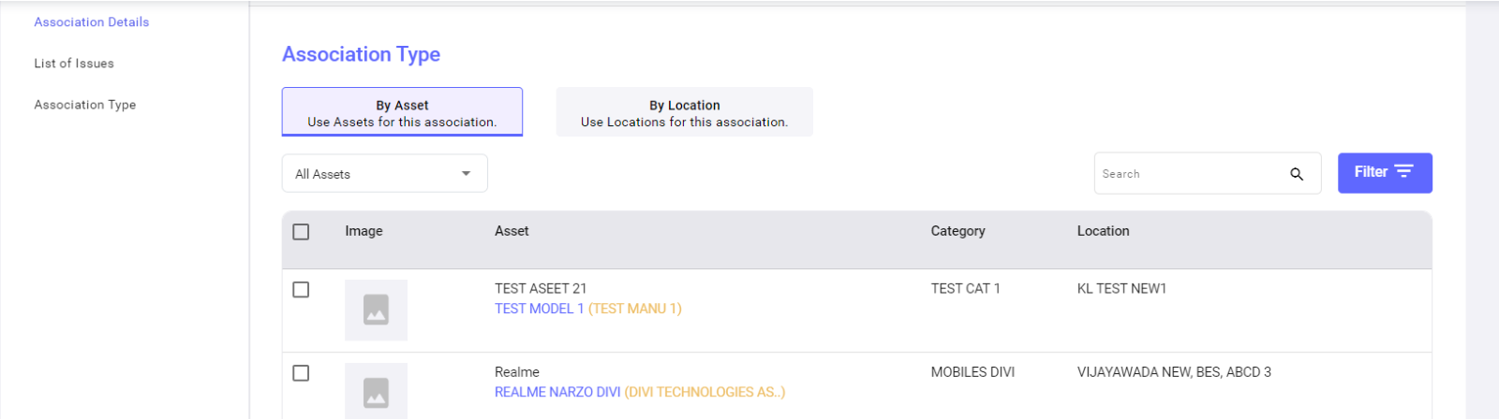Click the search magnifier icon

[1297, 174]
